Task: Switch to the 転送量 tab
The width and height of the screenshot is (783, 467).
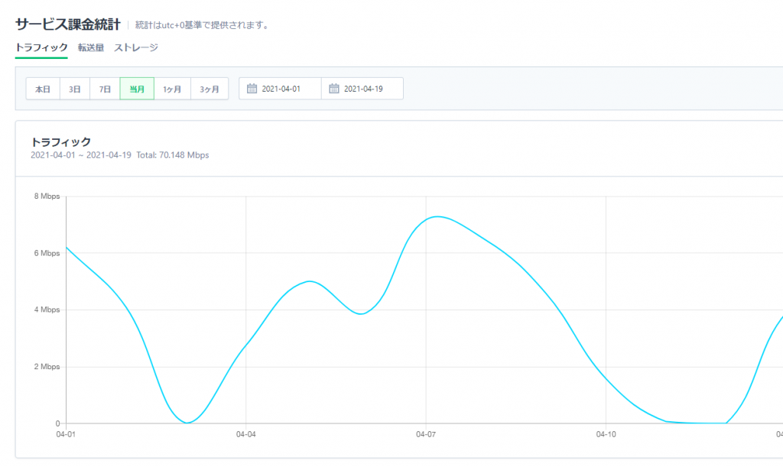Action: pyautogui.click(x=91, y=47)
